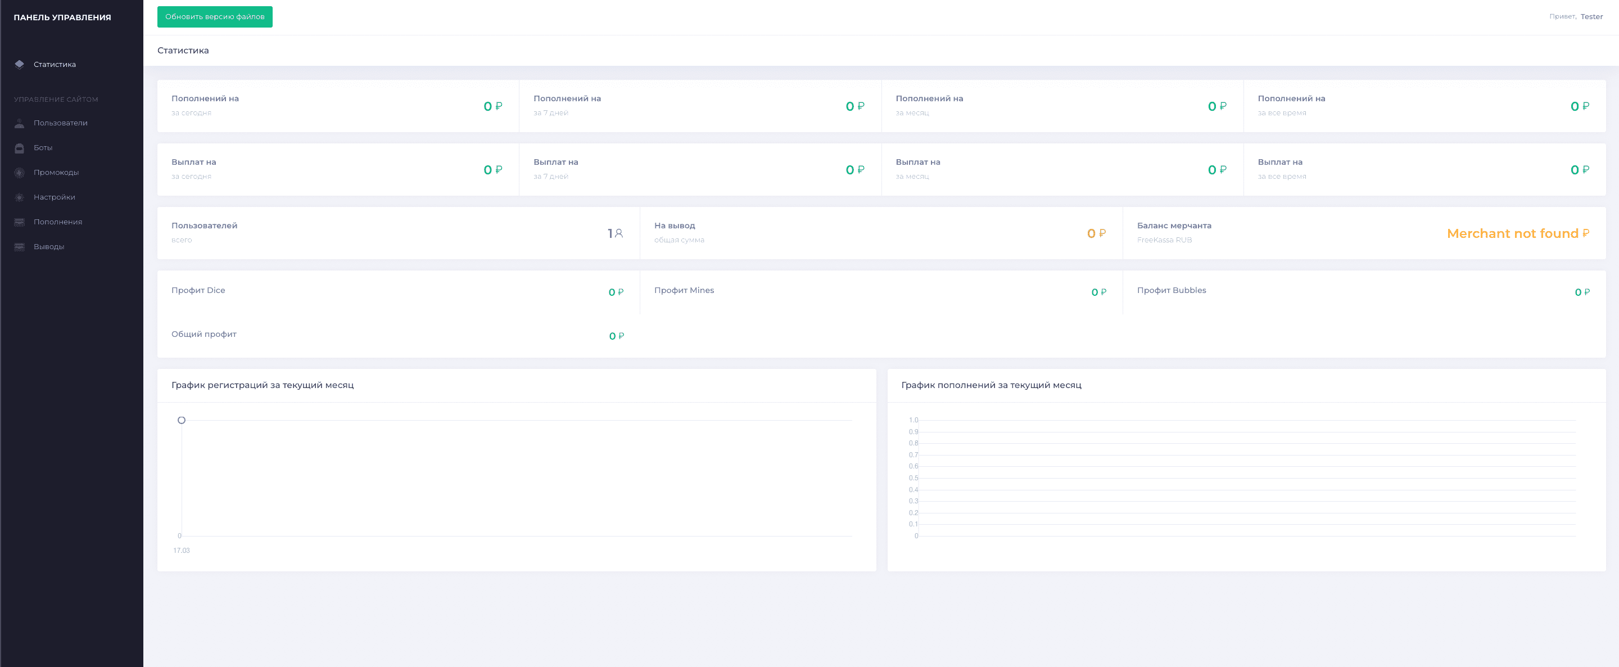This screenshot has width=1619, height=667.
Task: Click the Выводы sidebar icon
Action: (20, 247)
